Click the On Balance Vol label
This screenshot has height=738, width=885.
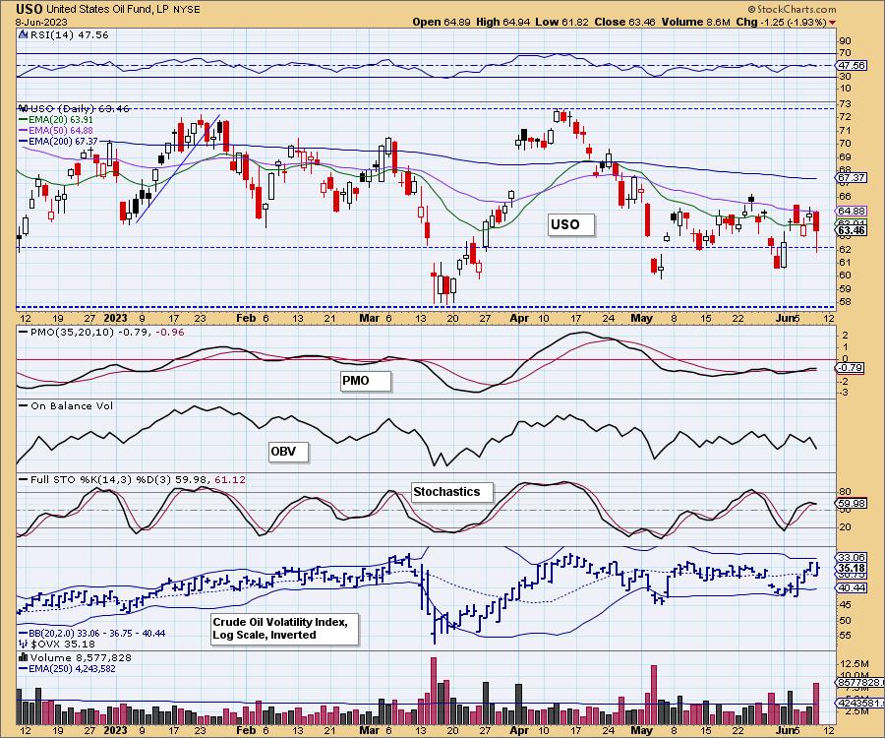point(72,405)
